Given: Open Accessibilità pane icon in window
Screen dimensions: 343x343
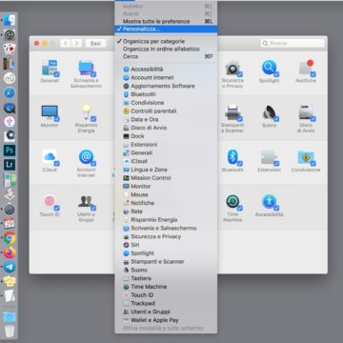Looking at the screenshot, I should [x=270, y=202].
